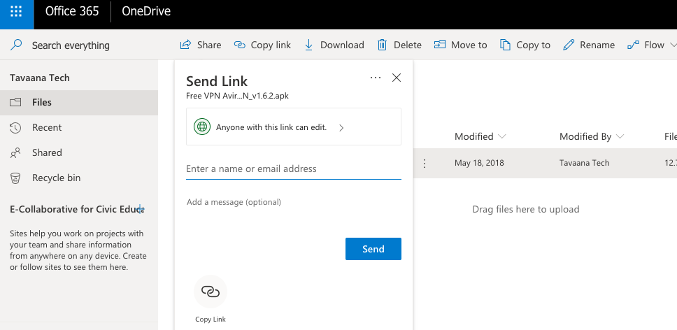Click the Send button
677x330 pixels.
pyautogui.click(x=373, y=249)
